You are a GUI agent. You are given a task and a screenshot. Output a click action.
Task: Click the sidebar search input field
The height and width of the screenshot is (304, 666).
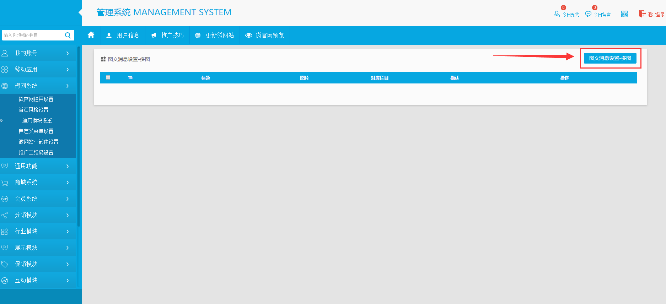pyautogui.click(x=33, y=35)
